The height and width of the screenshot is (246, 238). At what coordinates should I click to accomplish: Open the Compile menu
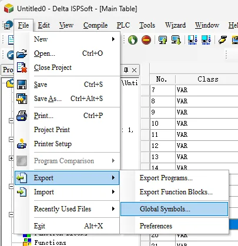95,25
